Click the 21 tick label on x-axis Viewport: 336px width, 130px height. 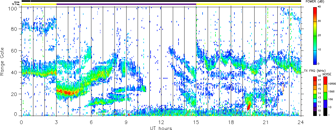point(266,122)
